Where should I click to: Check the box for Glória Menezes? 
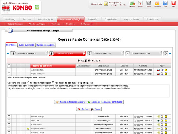pos(9,74)
